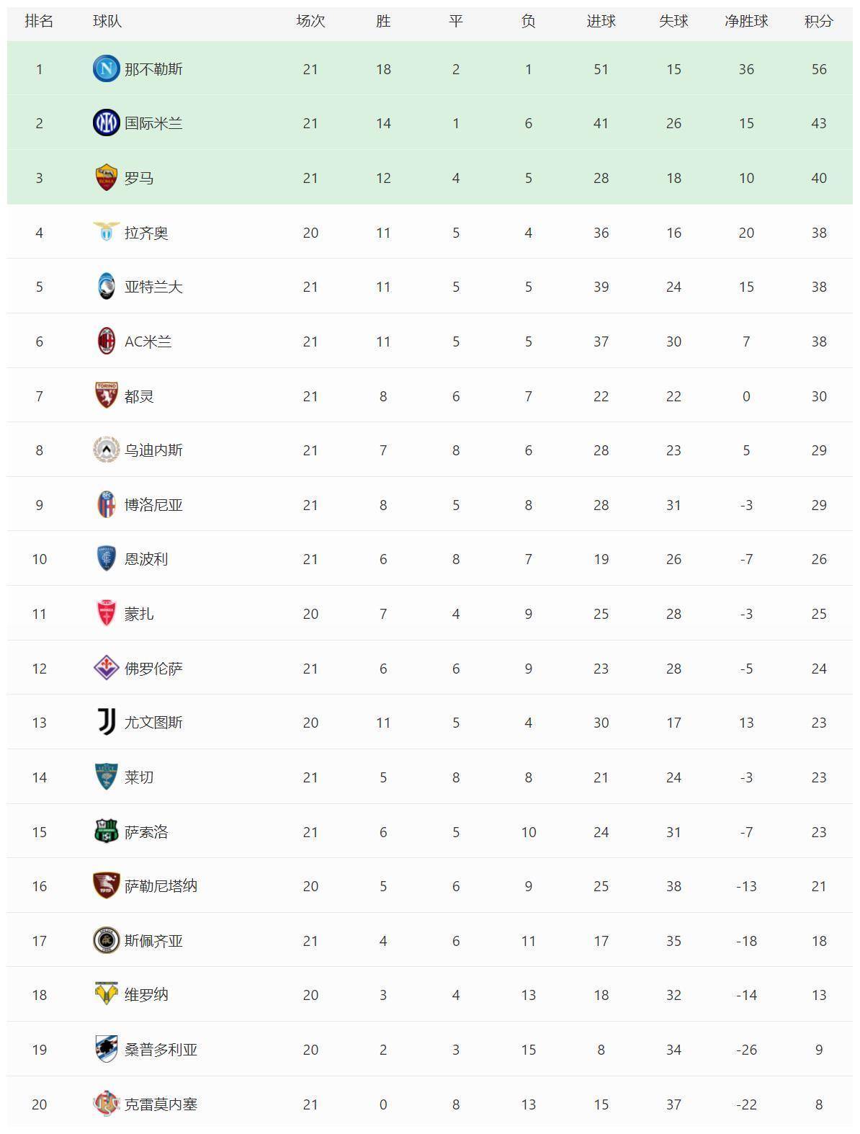Click the Lazio eagle logo

[x=106, y=232]
